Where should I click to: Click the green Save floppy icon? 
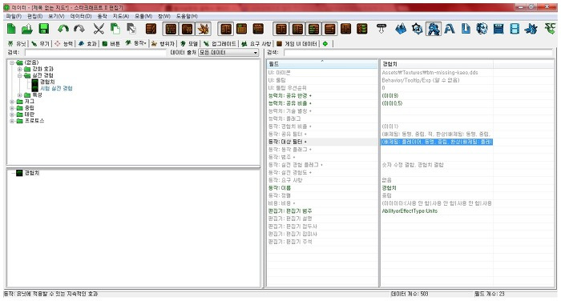(x=43, y=29)
